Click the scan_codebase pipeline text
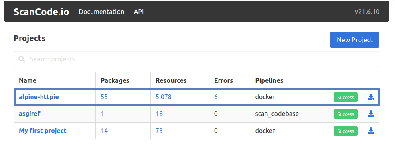Screen dimensions: 395x145 point(277,114)
